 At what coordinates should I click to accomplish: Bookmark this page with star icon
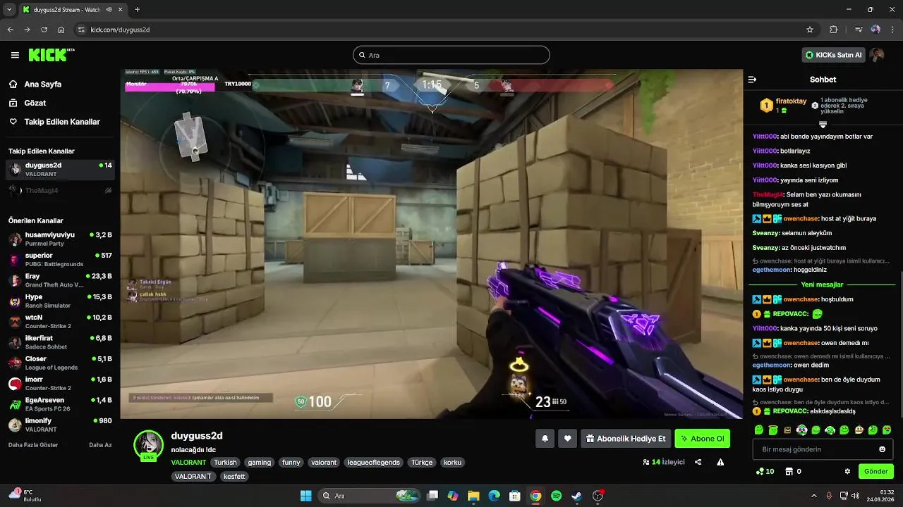810,30
